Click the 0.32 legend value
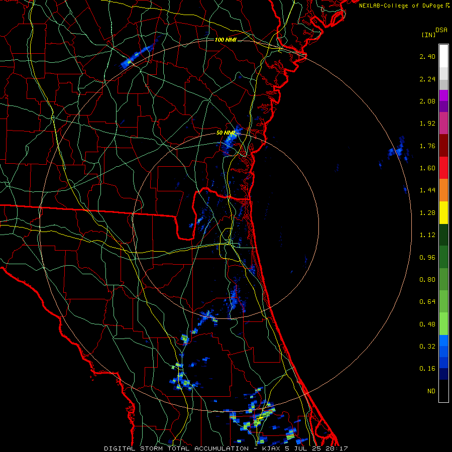The width and height of the screenshot is (452, 452). (x=427, y=347)
